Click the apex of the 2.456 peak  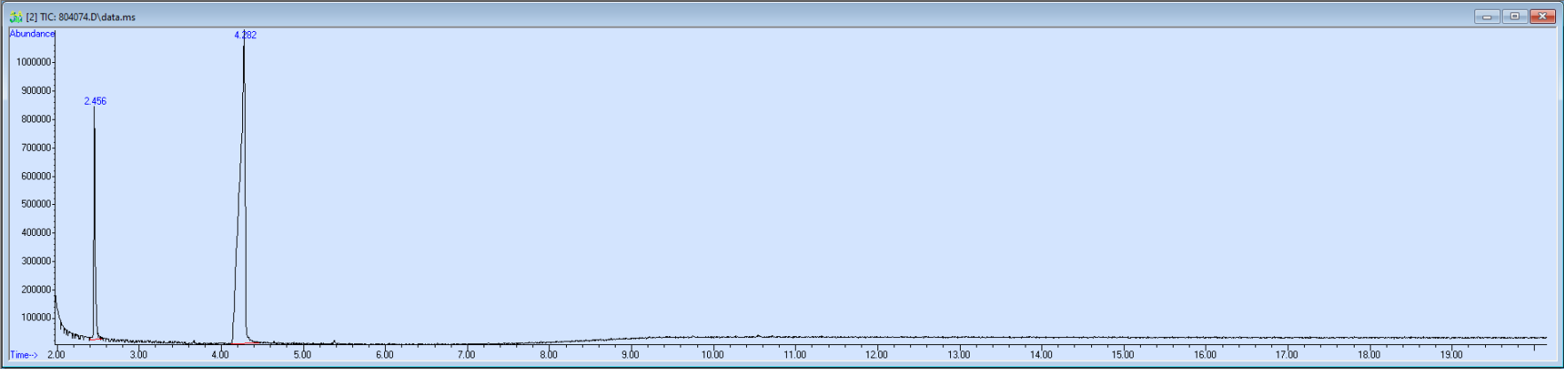coord(94,107)
